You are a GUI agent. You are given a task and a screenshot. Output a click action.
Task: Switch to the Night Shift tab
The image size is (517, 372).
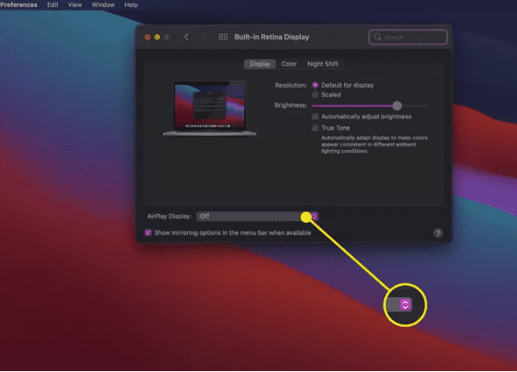pos(323,64)
